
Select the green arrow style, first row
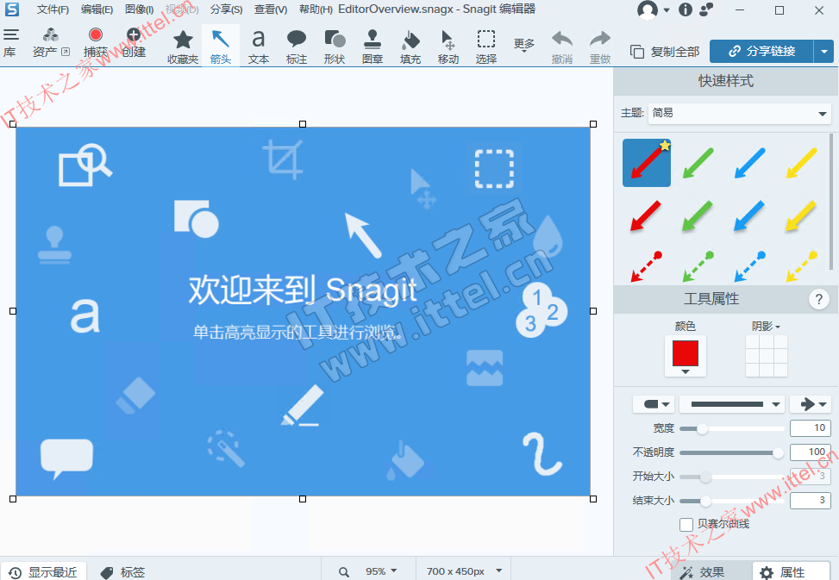point(698,163)
